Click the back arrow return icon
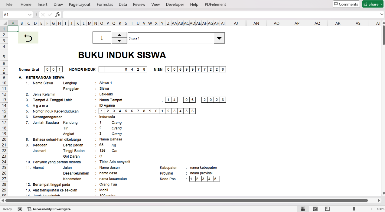The height and width of the screenshot is (212, 385). coord(28,38)
